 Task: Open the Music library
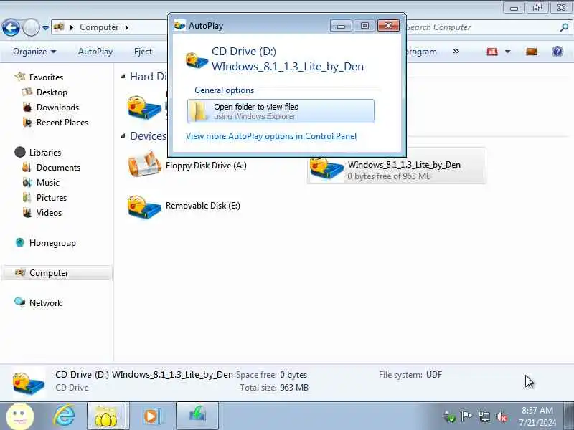pos(47,182)
